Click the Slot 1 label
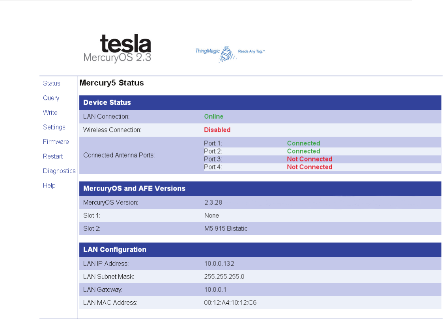 click(92, 215)
